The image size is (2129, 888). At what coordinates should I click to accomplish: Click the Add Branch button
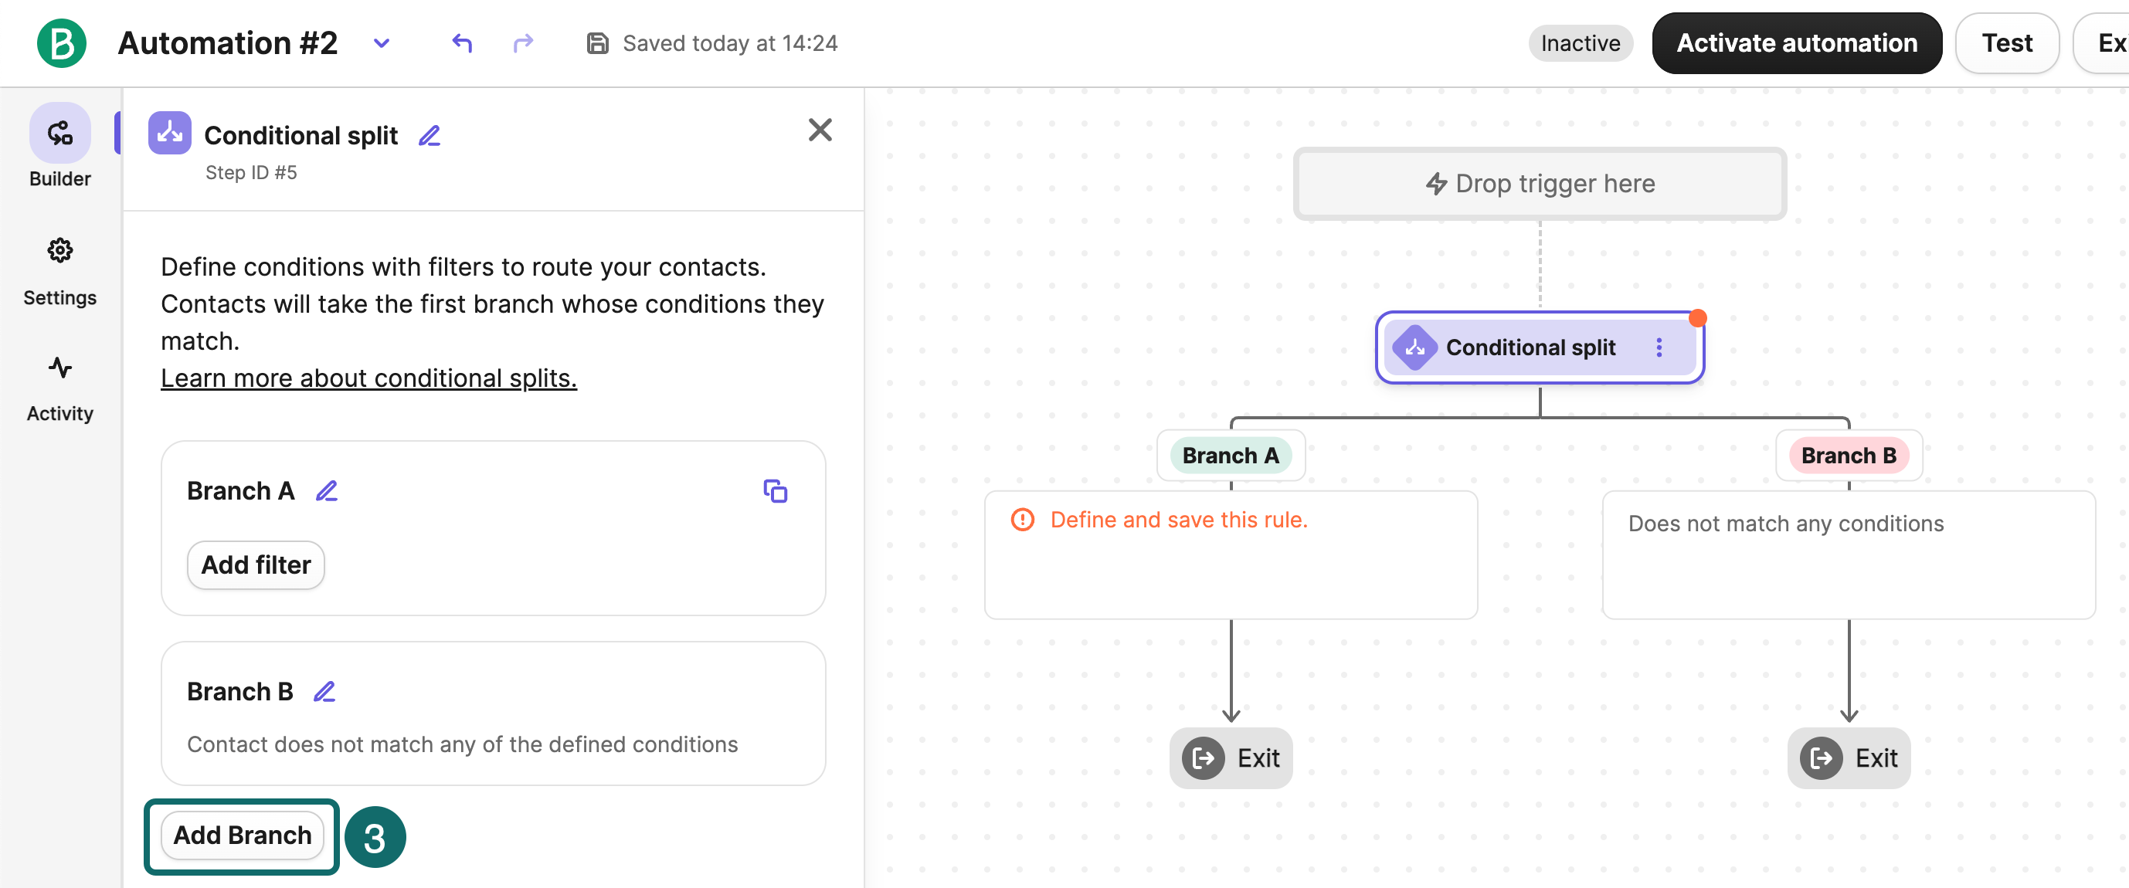(241, 835)
